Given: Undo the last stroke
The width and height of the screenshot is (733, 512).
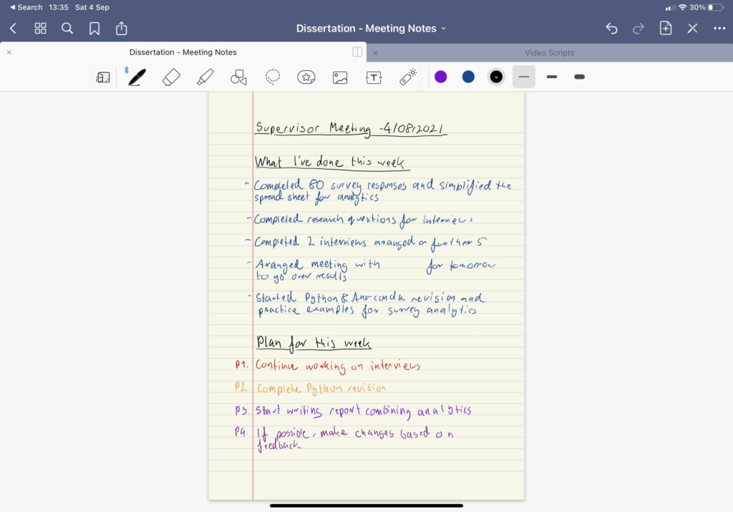Looking at the screenshot, I should pos(611,28).
